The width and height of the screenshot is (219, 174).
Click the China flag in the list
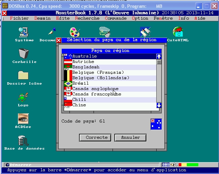click(68, 105)
